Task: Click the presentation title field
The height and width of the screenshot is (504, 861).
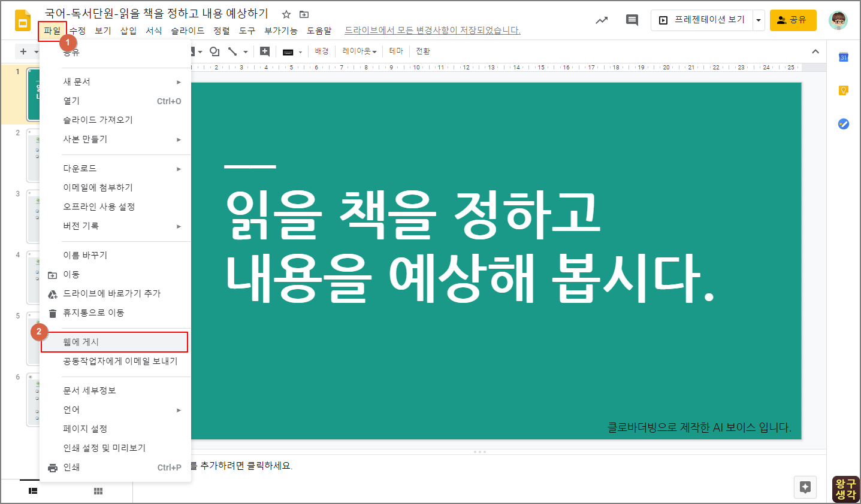Action: click(x=157, y=14)
